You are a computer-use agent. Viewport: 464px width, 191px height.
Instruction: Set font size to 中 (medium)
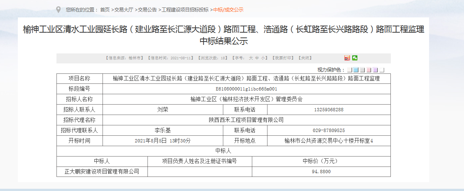(x=257, y=58)
